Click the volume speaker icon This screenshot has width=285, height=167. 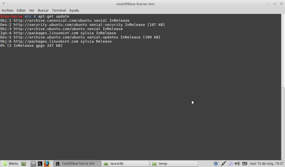(x=237, y=164)
